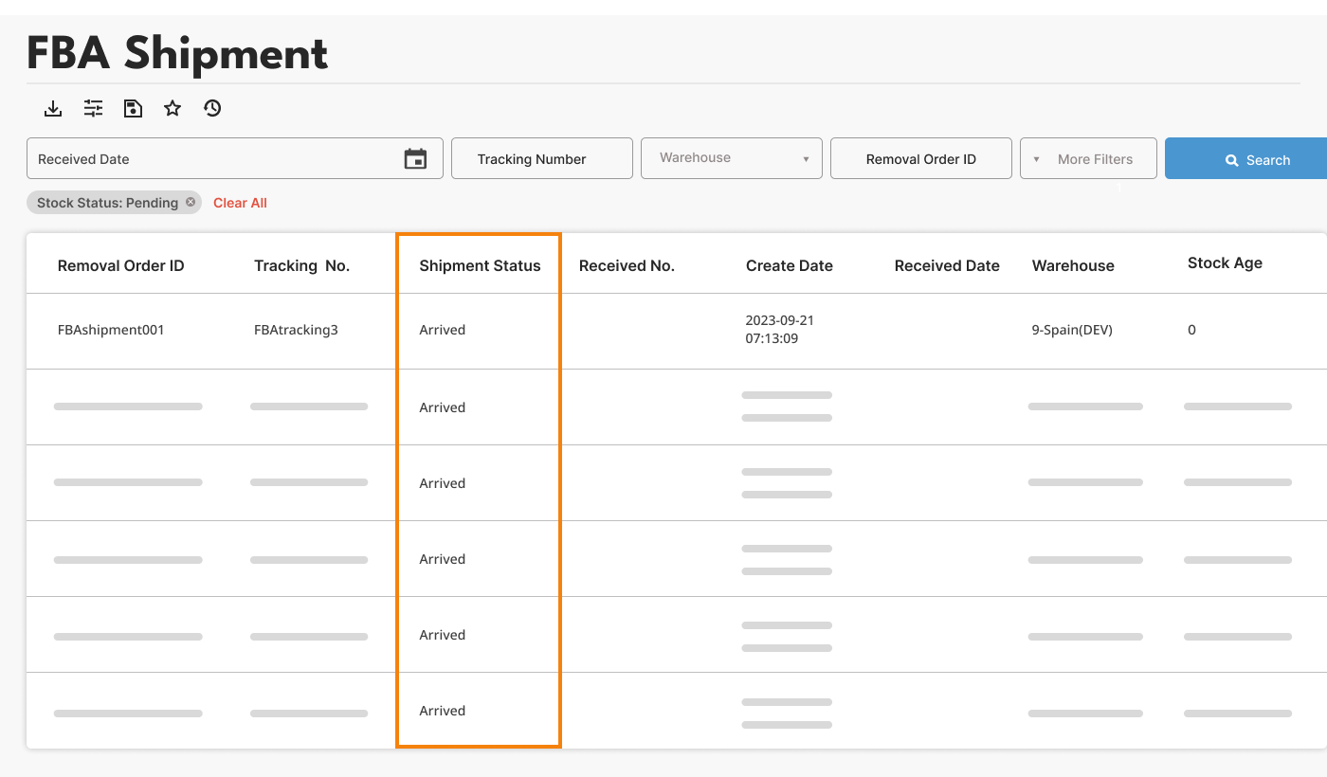
Task: Focus the Removal Order ID filter field
Action: click(920, 158)
